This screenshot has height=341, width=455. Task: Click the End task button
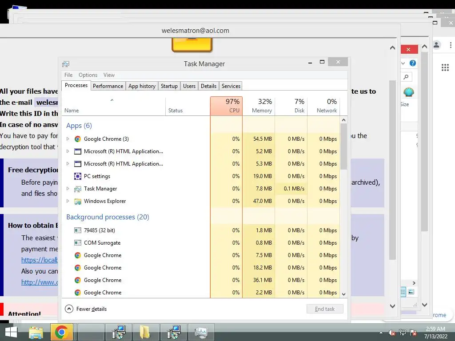point(325,309)
